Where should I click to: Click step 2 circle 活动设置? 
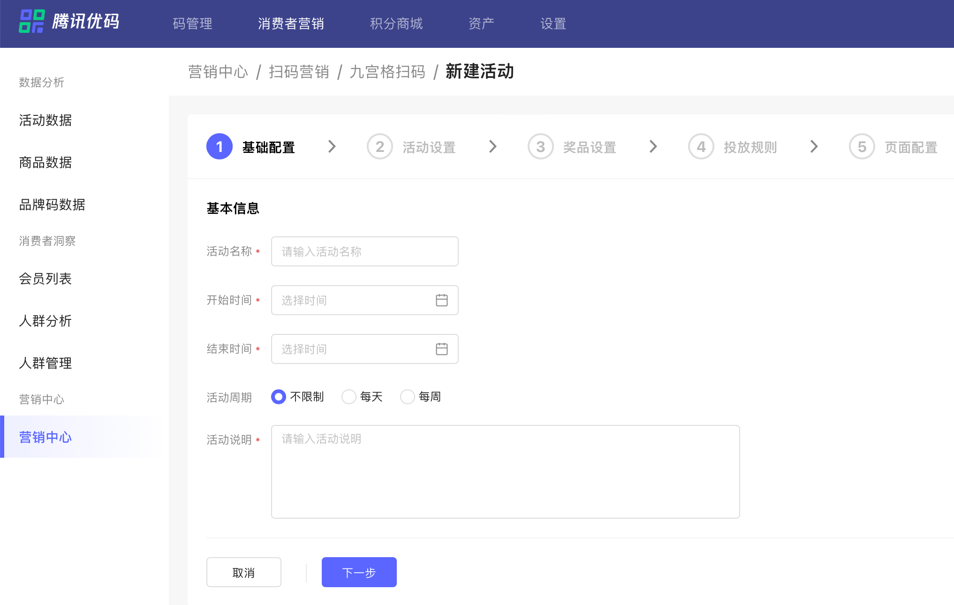pyautogui.click(x=380, y=147)
